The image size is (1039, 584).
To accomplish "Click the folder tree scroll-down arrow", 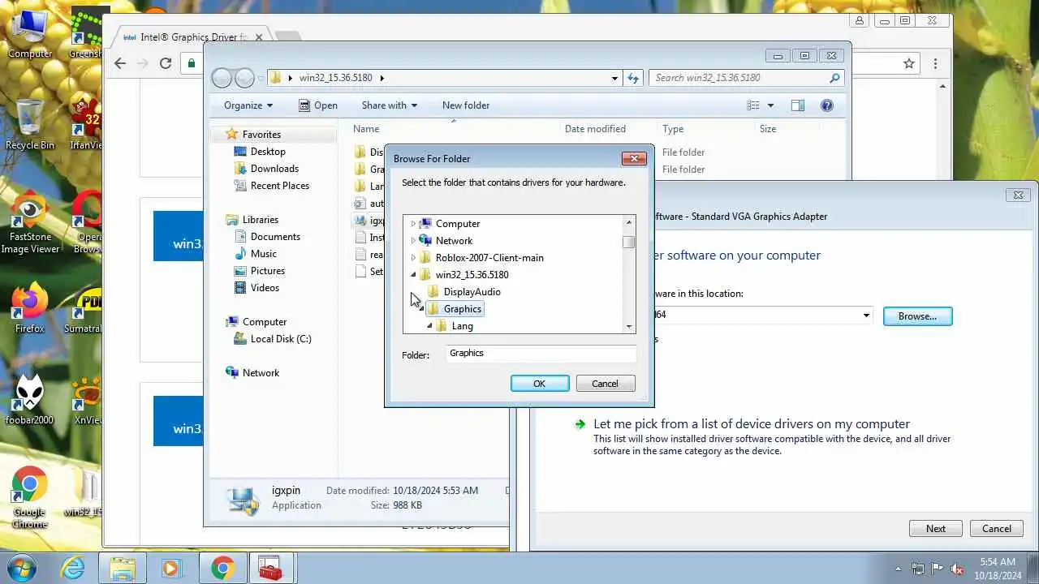I will point(628,326).
